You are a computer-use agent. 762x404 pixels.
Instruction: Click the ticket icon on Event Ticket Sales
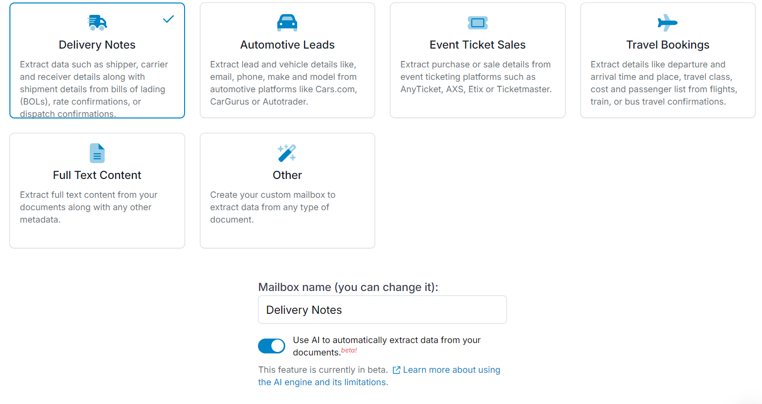pos(477,22)
